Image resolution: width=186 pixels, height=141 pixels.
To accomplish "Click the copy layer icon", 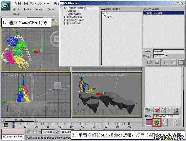I will (x=163, y=110).
